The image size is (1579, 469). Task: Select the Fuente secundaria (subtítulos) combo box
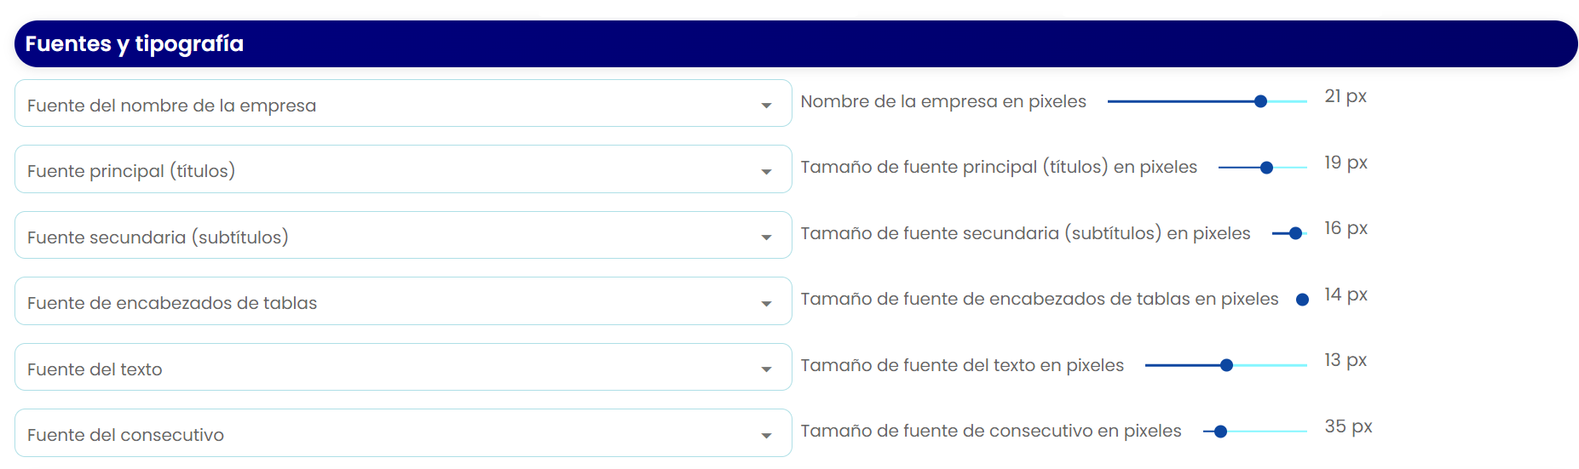(403, 236)
